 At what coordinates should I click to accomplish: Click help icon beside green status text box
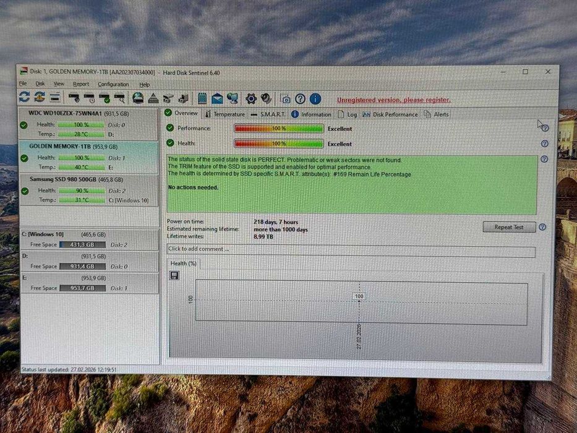coord(544,159)
